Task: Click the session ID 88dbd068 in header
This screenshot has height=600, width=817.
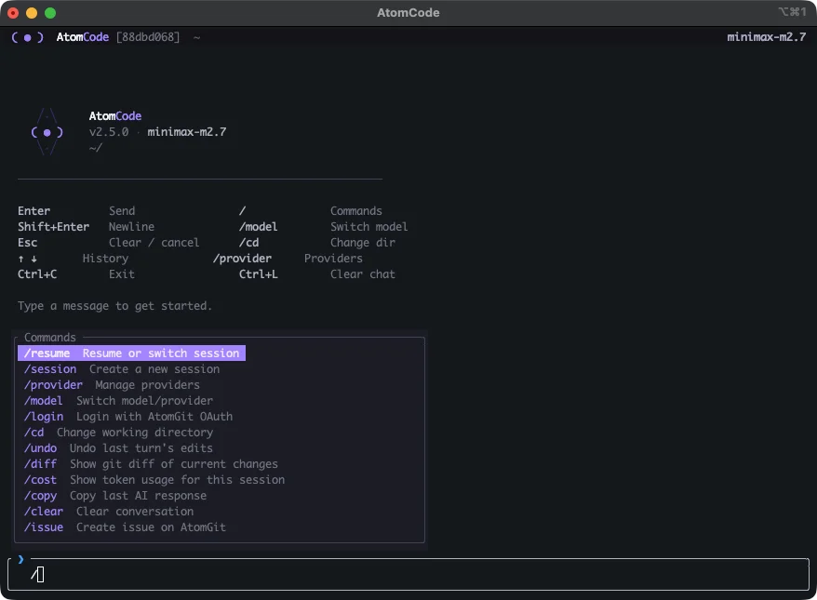Action: 147,37
